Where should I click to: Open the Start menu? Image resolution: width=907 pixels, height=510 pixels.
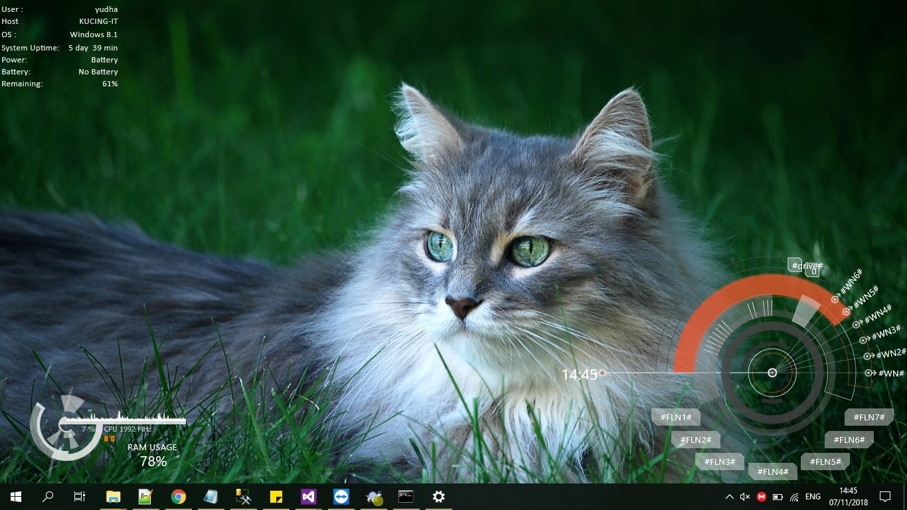pos(15,496)
